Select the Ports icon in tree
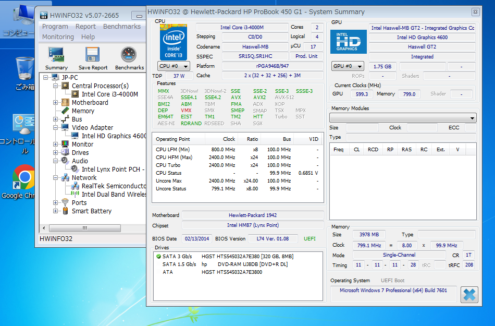The height and width of the screenshot is (326, 495). (x=65, y=202)
